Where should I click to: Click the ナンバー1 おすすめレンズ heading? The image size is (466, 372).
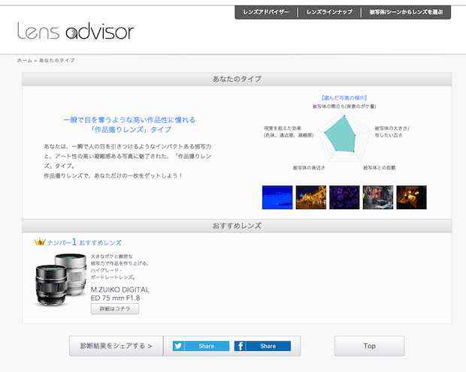(84, 242)
